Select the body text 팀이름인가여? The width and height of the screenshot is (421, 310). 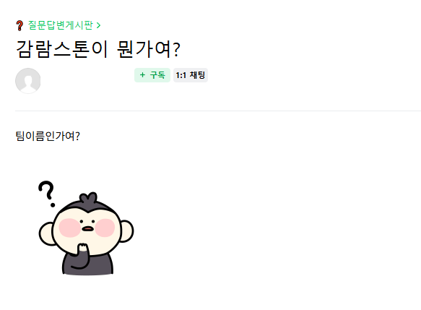pyautogui.click(x=48, y=136)
